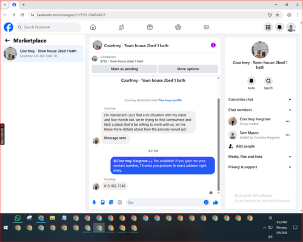Open conversation info purple icon
303x242 pixels.
tap(213, 45)
